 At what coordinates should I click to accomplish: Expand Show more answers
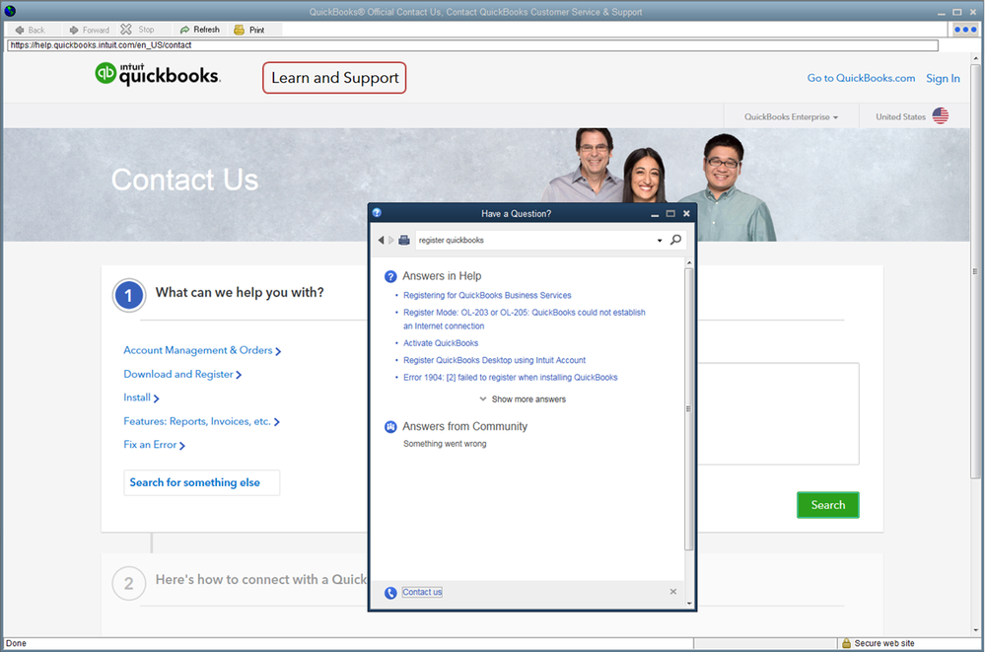pyautogui.click(x=523, y=399)
